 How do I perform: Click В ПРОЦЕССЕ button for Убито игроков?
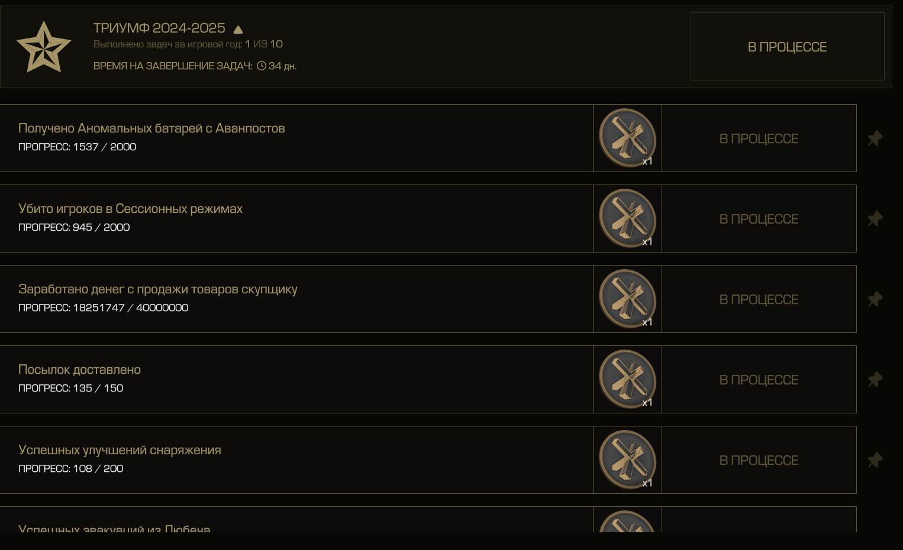click(x=759, y=219)
